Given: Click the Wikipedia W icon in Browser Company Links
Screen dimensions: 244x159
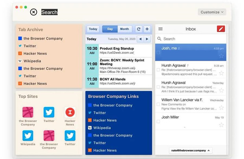Looking at the screenshot, I should point(90,128).
